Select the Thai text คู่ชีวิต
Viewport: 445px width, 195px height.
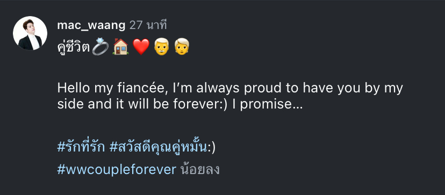[74, 46]
